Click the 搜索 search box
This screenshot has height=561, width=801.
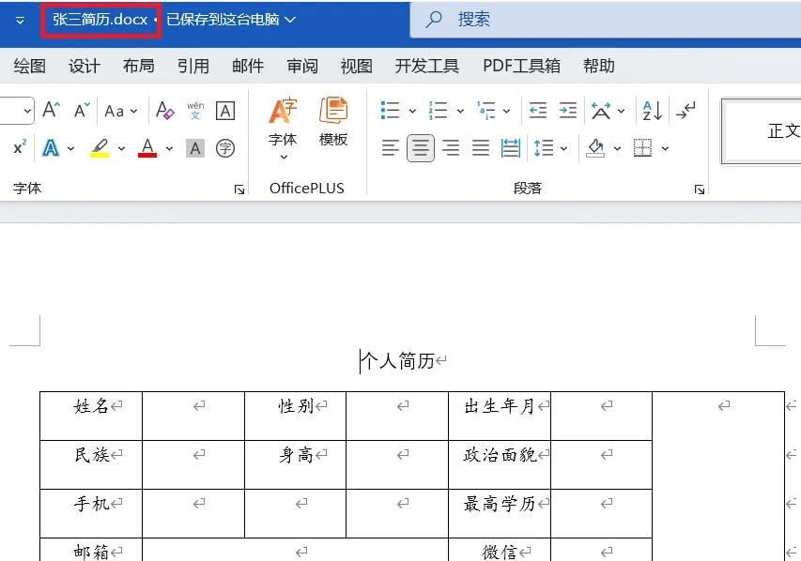(x=606, y=20)
